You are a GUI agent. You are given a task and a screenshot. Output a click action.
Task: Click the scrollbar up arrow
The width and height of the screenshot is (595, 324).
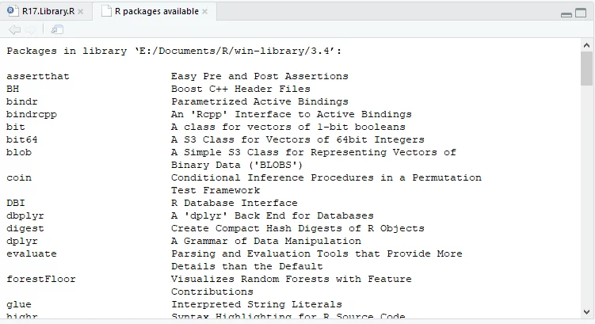pyautogui.click(x=587, y=44)
